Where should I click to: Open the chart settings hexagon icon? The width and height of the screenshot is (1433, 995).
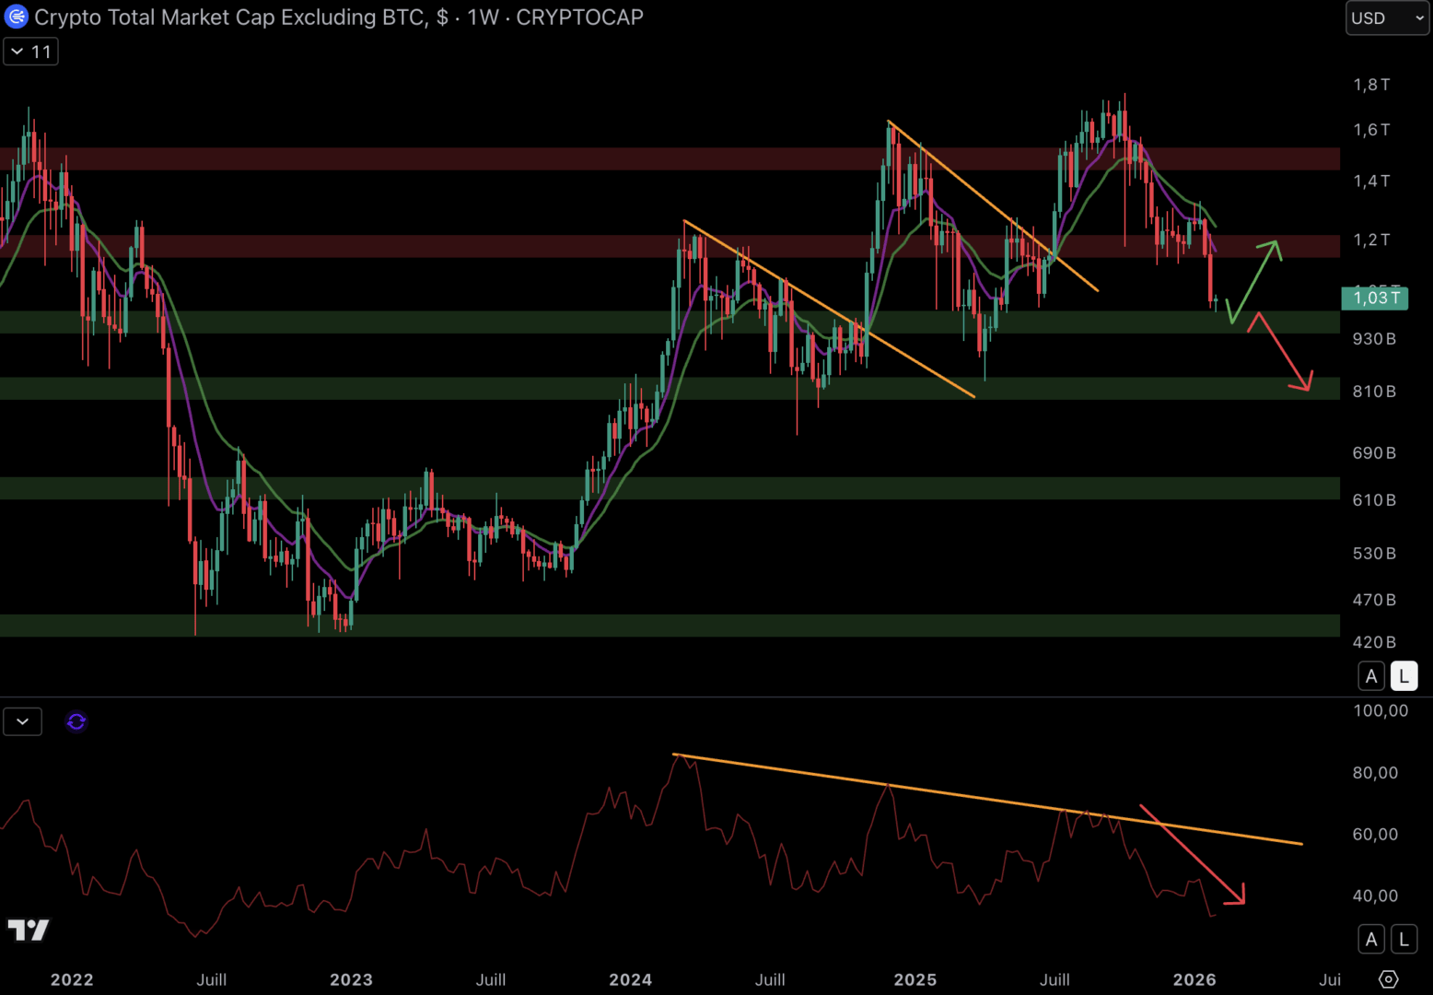(x=1388, y=979)
